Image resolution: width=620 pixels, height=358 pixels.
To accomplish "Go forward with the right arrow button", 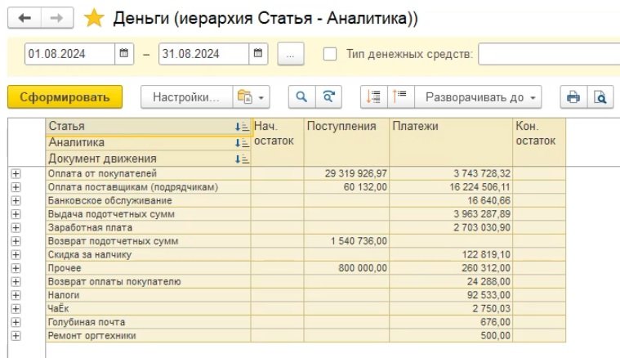I will point(57,18).
